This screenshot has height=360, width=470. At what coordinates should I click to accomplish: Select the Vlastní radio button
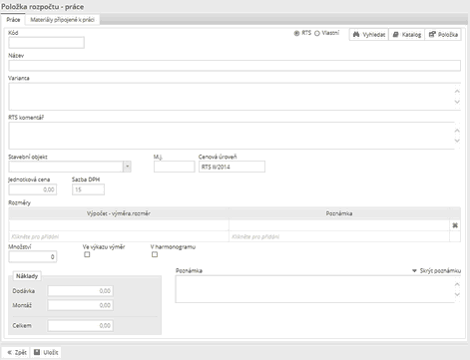(317, 33)
